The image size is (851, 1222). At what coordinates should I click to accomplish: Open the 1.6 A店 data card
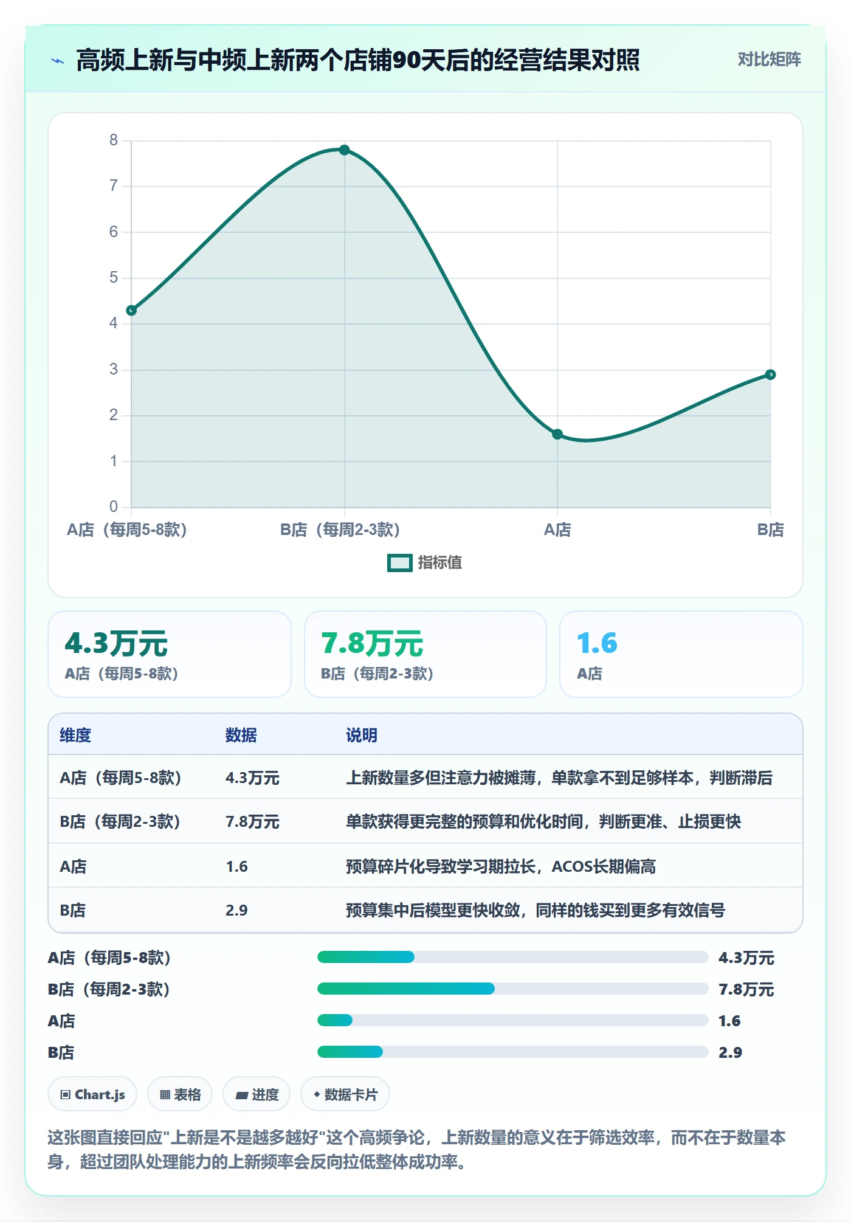coord(681,654)
